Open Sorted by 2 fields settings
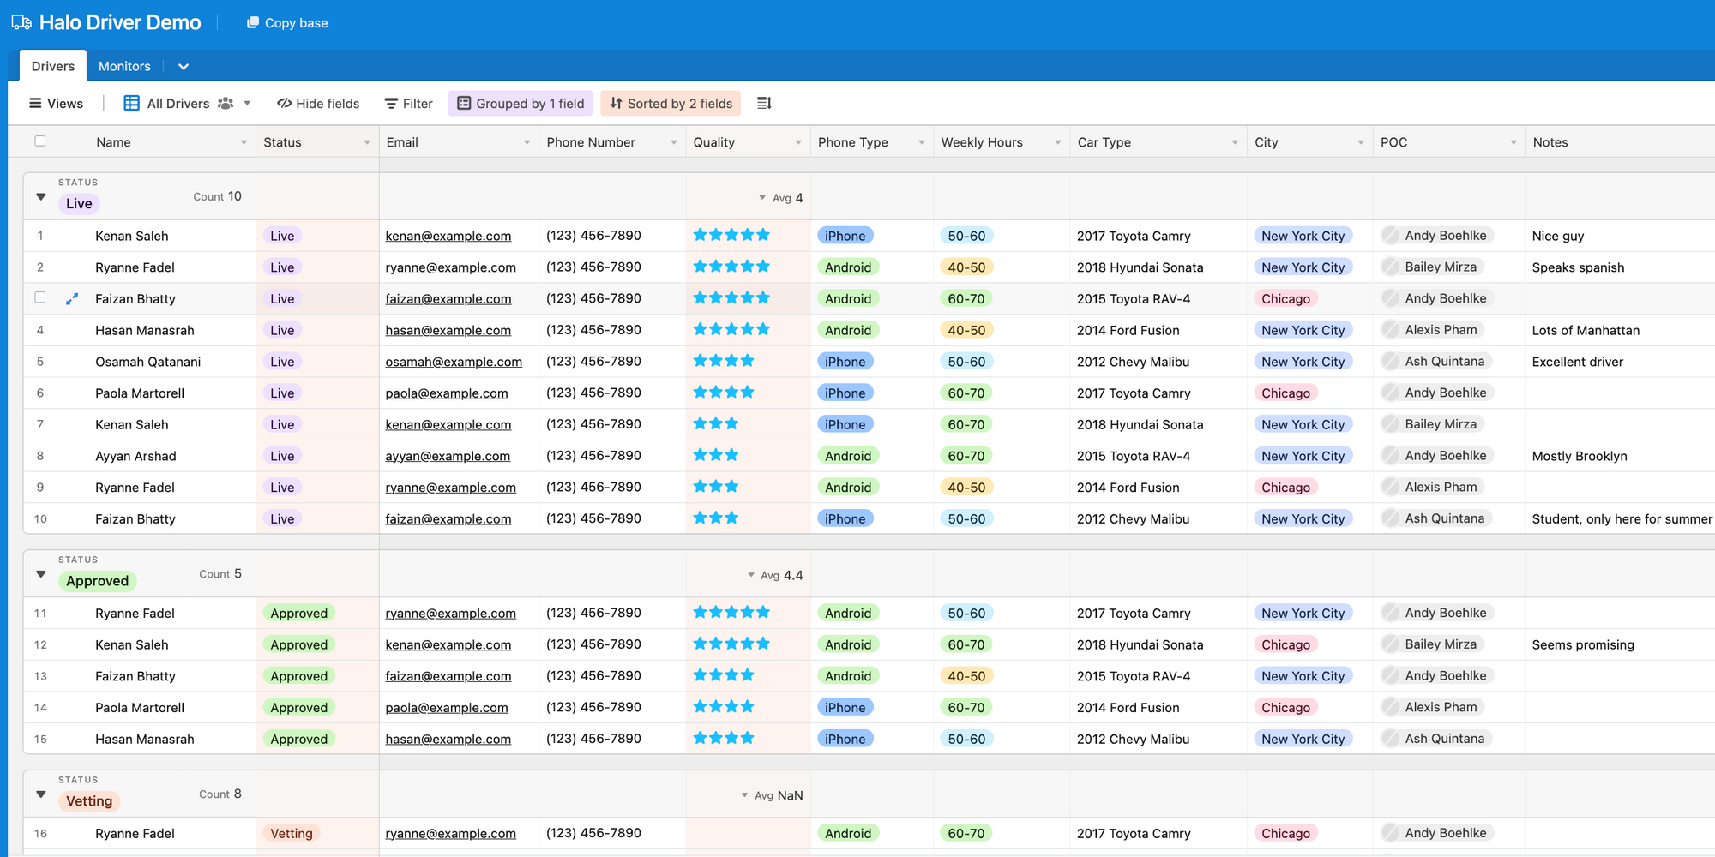Image resolution: width=1715 pixels, height=857 pixels. click(x=670, y=103)
